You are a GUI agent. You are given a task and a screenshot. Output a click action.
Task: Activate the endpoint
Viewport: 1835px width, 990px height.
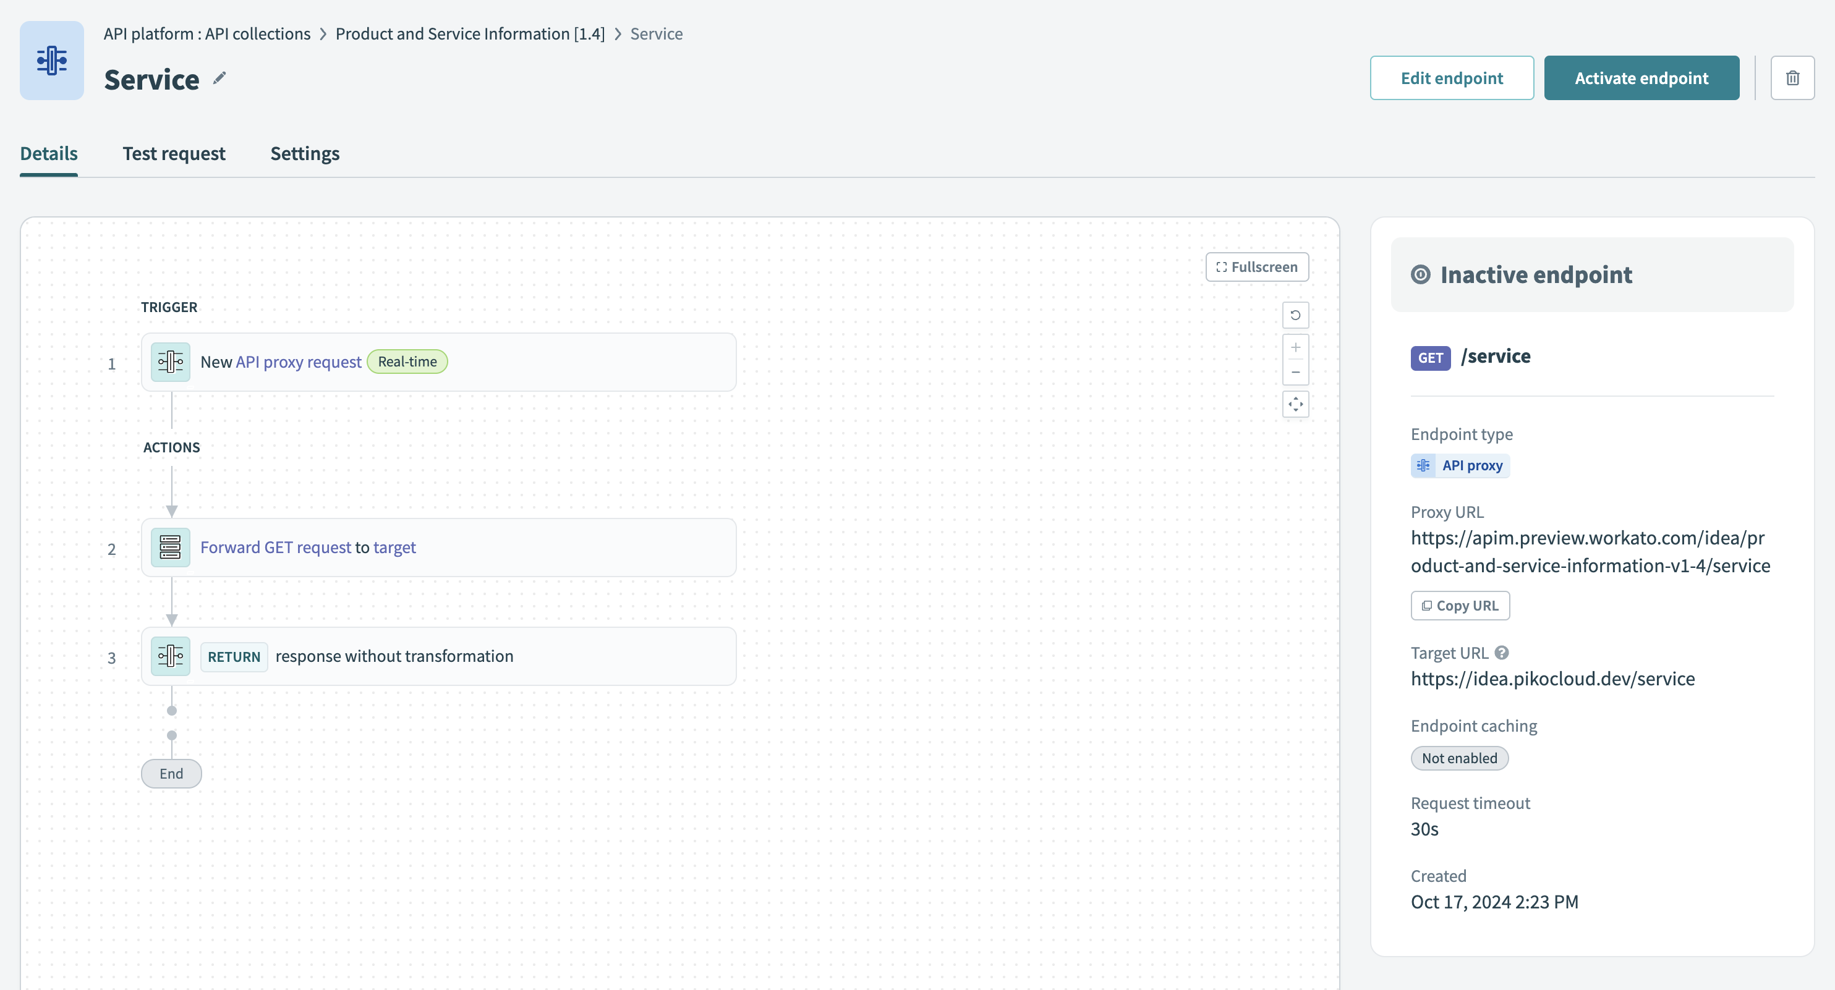[1640, 78]
